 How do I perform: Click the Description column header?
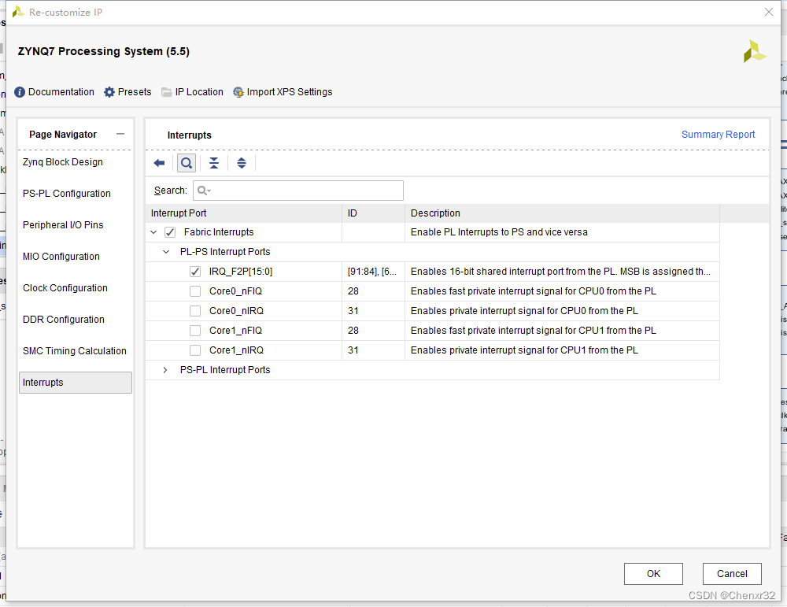point(562,213)
